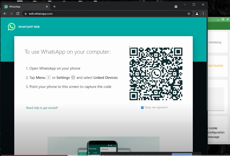
Task: Click the Menu dots icon in step 2
Action: [x=49, y=77]
